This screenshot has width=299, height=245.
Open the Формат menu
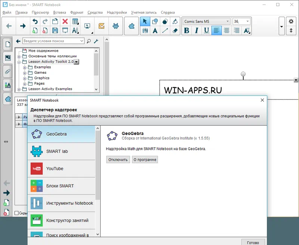[x=77, y=12]
